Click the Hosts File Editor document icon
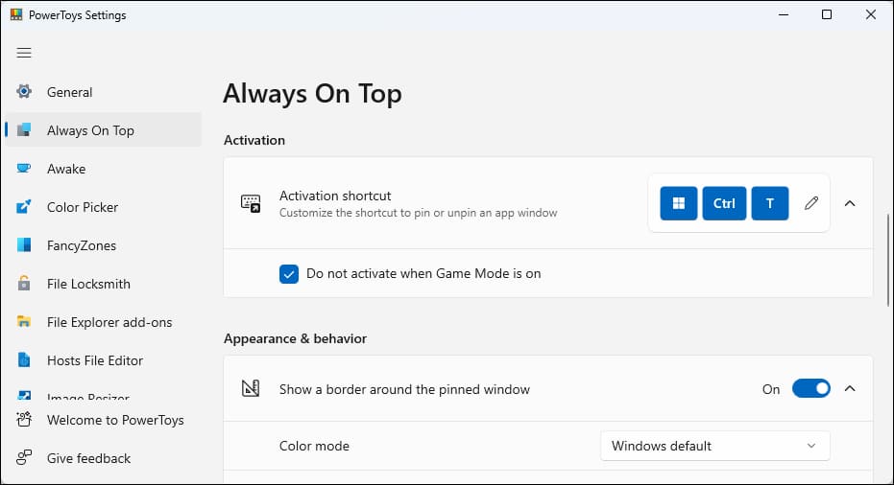 click(x=24, y=359)
